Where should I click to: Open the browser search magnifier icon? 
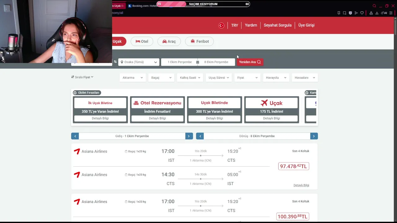pyautogui.click(x=374, y=6)
